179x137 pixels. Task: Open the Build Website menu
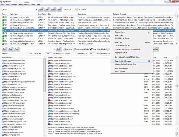pos(24,5)
